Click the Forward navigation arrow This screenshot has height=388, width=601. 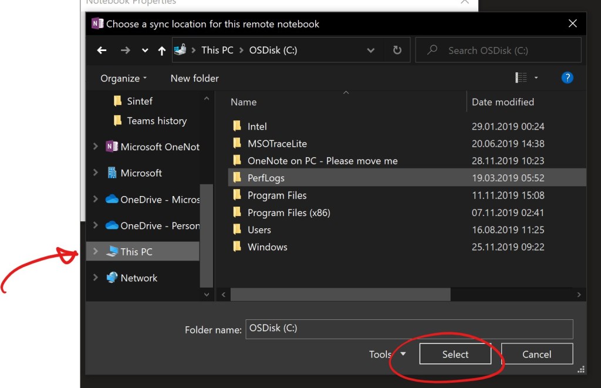point(125,50)
